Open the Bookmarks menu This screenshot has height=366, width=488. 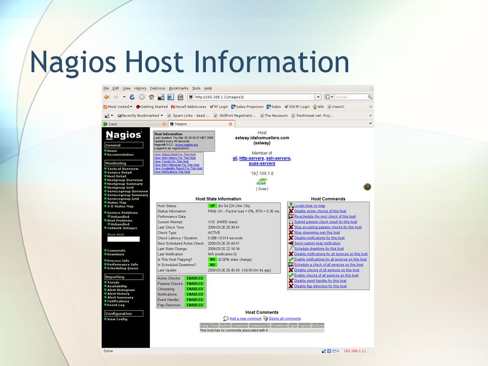coord(178,88)
